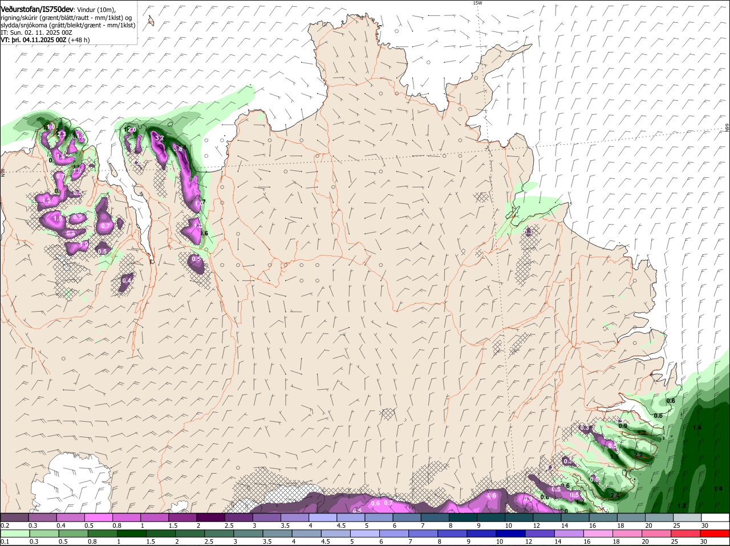Click the initial time line 'IT: Sun. 02. 11. 2025 00Z'
The image size is (730, 546).
pos(36,32)
